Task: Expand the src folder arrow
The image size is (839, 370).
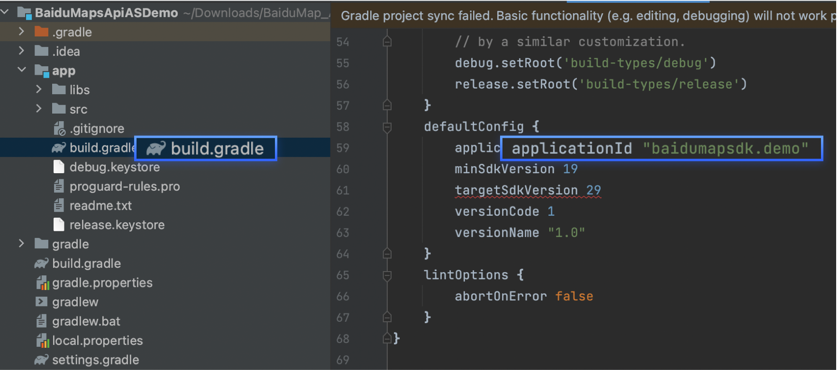Action: tap(39, 109)
